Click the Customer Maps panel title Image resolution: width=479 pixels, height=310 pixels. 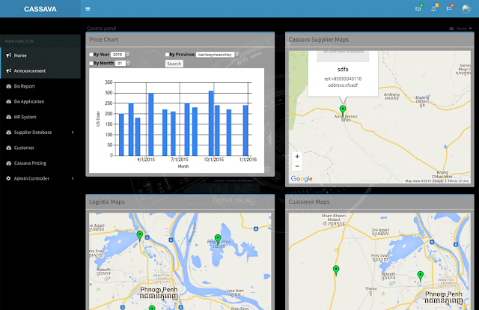(x=309, y=201)
